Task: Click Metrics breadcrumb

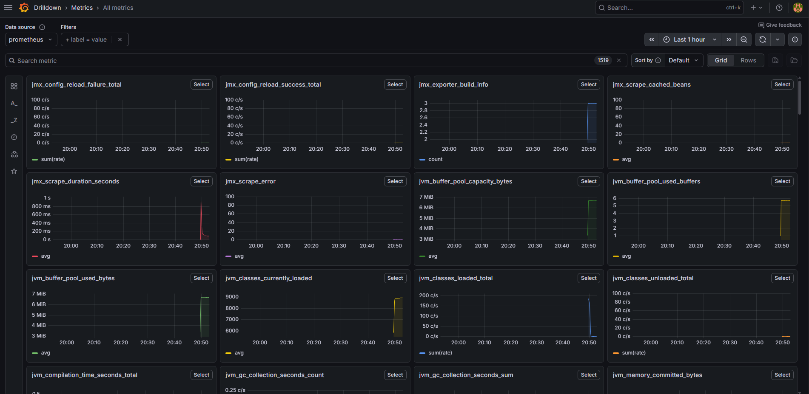Action: (x=82, y=8)
